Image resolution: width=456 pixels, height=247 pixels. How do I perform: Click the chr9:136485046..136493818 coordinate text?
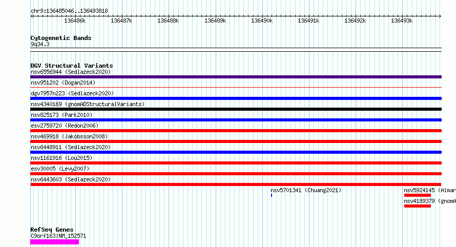click(x=69, y=11)
